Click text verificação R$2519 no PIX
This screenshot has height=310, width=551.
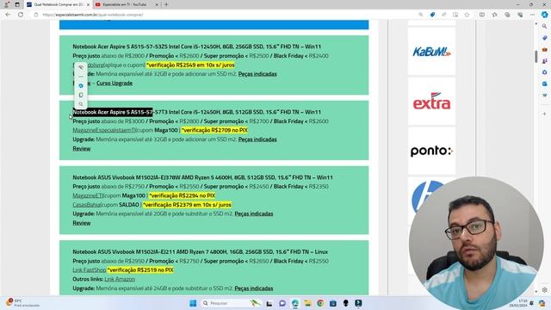140,270
